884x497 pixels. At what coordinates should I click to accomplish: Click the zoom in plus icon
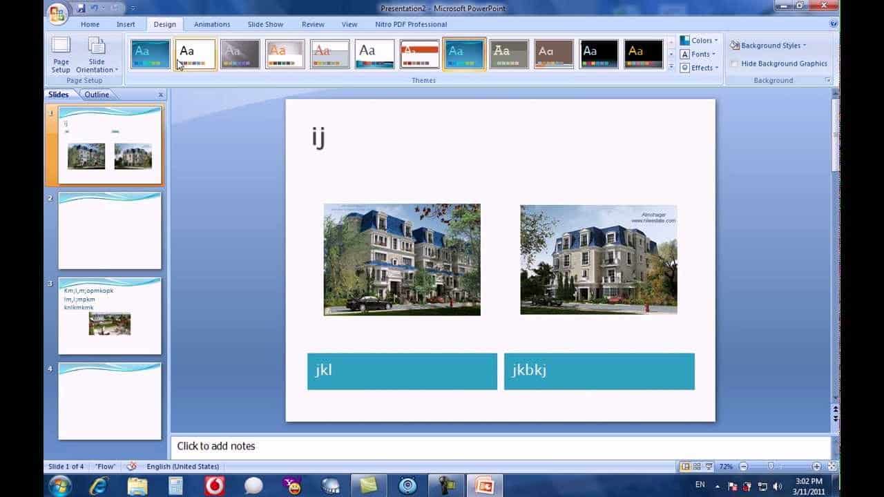pyautogui.click(x=817, y=467)
